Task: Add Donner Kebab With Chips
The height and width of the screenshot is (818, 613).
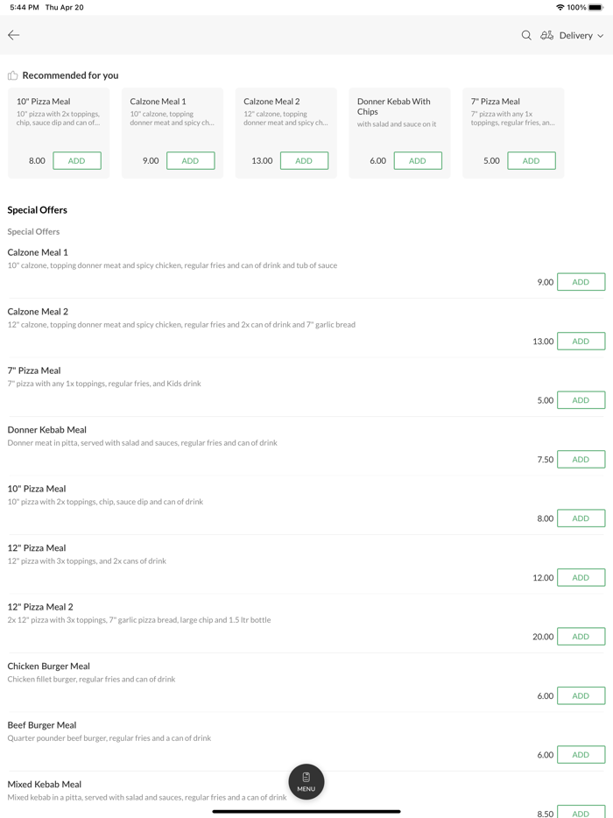Action: [418, 160]
